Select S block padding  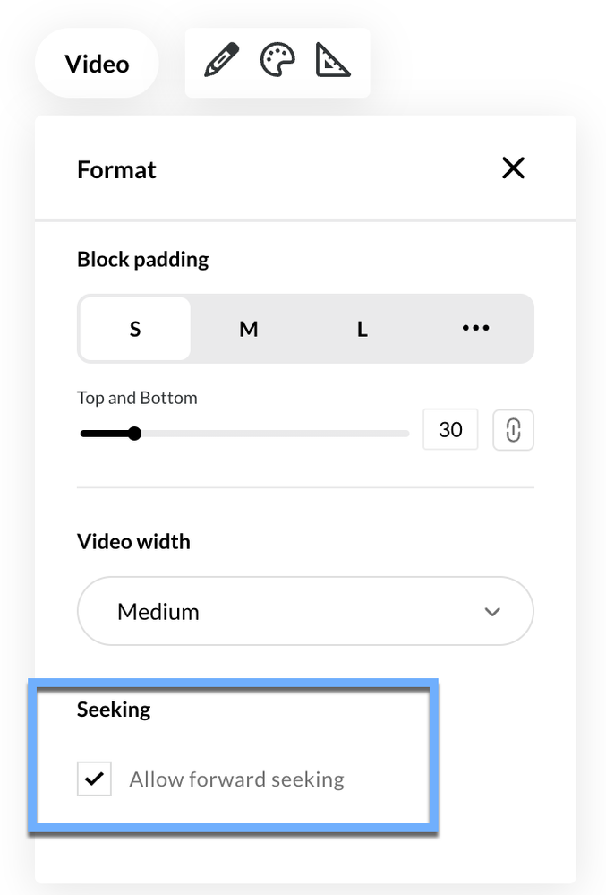[x=135, y=329]
